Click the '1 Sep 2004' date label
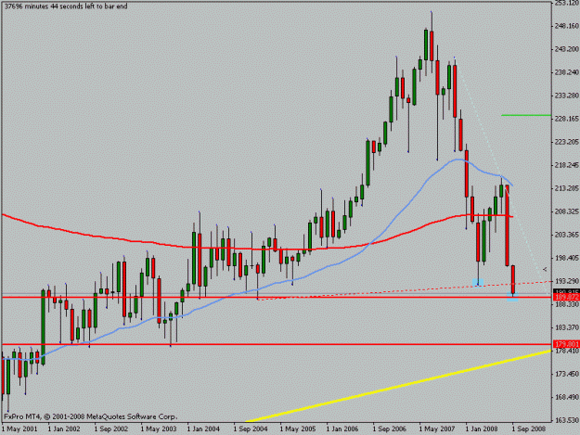The width and height of the screenshot is (580, 435). pyautogui.click(x=251, y=429)
